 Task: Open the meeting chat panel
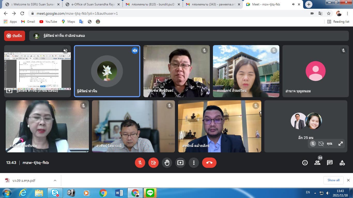330,163
